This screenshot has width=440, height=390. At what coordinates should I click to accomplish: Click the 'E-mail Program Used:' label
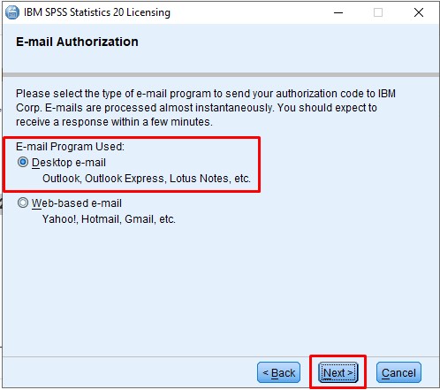point(70,147)
